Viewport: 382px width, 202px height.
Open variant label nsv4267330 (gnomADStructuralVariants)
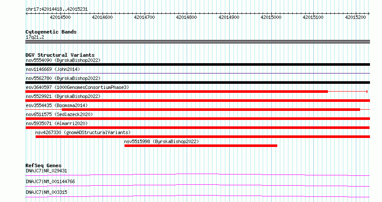click(83, 132)
